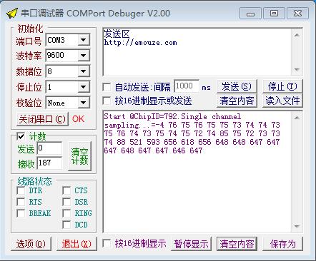Click the paper plane app icon in title bar

(x=12, y=14)
